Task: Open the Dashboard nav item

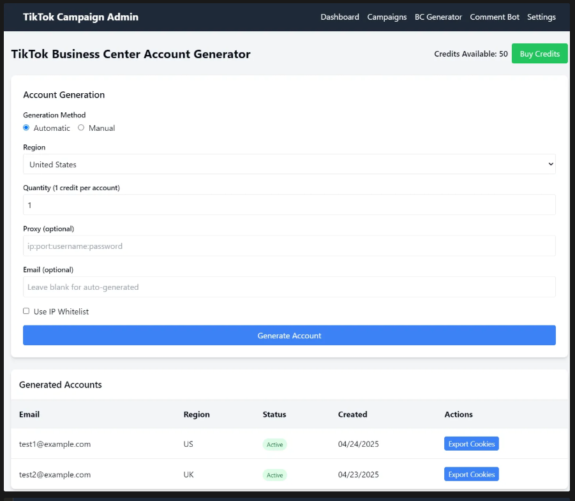Action: (x=340, y=17)
